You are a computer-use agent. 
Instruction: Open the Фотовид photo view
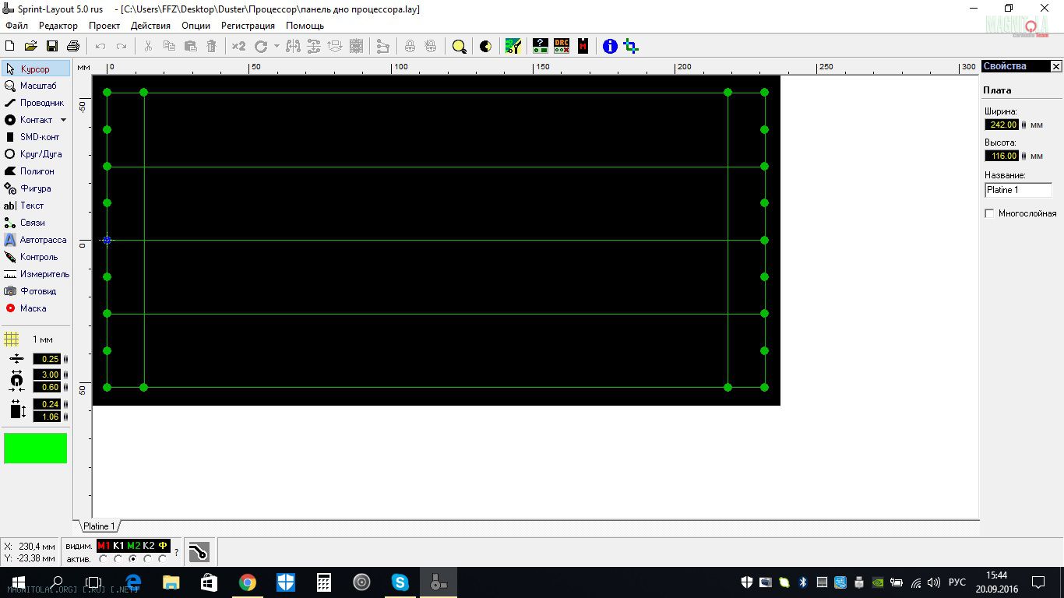[x=36, y=291]
